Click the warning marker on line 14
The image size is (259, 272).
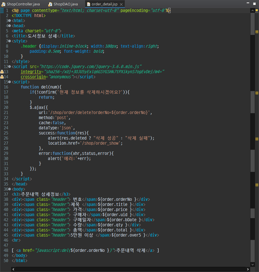[x=2, y=77]
